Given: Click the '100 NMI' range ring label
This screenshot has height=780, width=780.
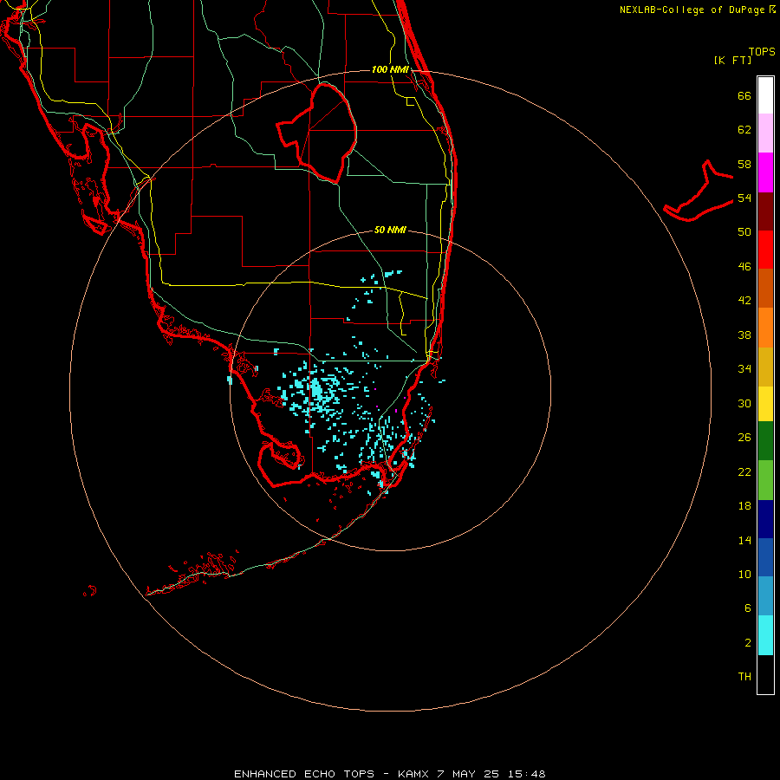Looking at the screenshot, I should click(390, 69).
